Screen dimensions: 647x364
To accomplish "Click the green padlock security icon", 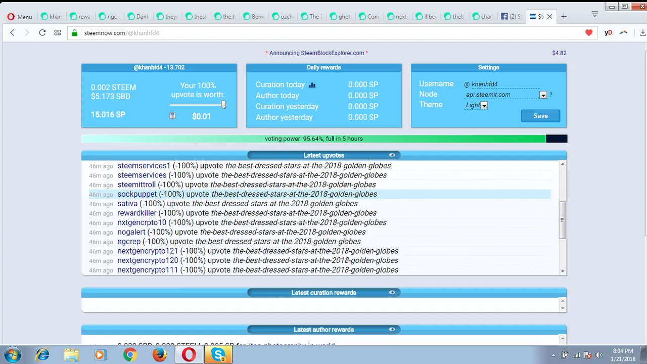I will 75,32.
